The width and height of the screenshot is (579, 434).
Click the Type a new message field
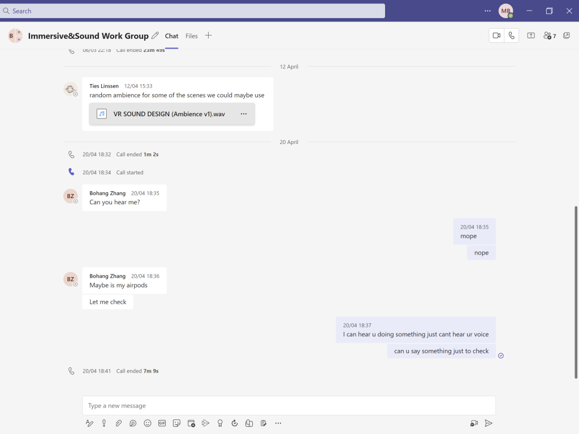pos(288,406)
